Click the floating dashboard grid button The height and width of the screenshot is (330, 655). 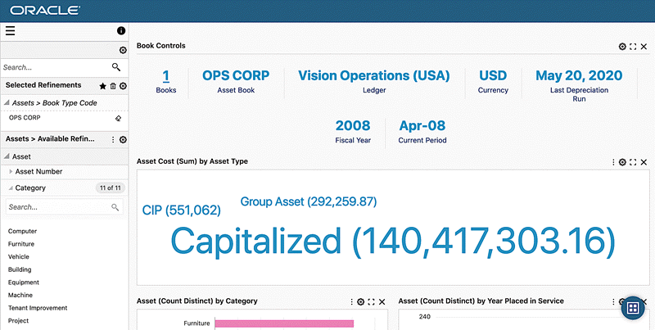pos(632,308)
